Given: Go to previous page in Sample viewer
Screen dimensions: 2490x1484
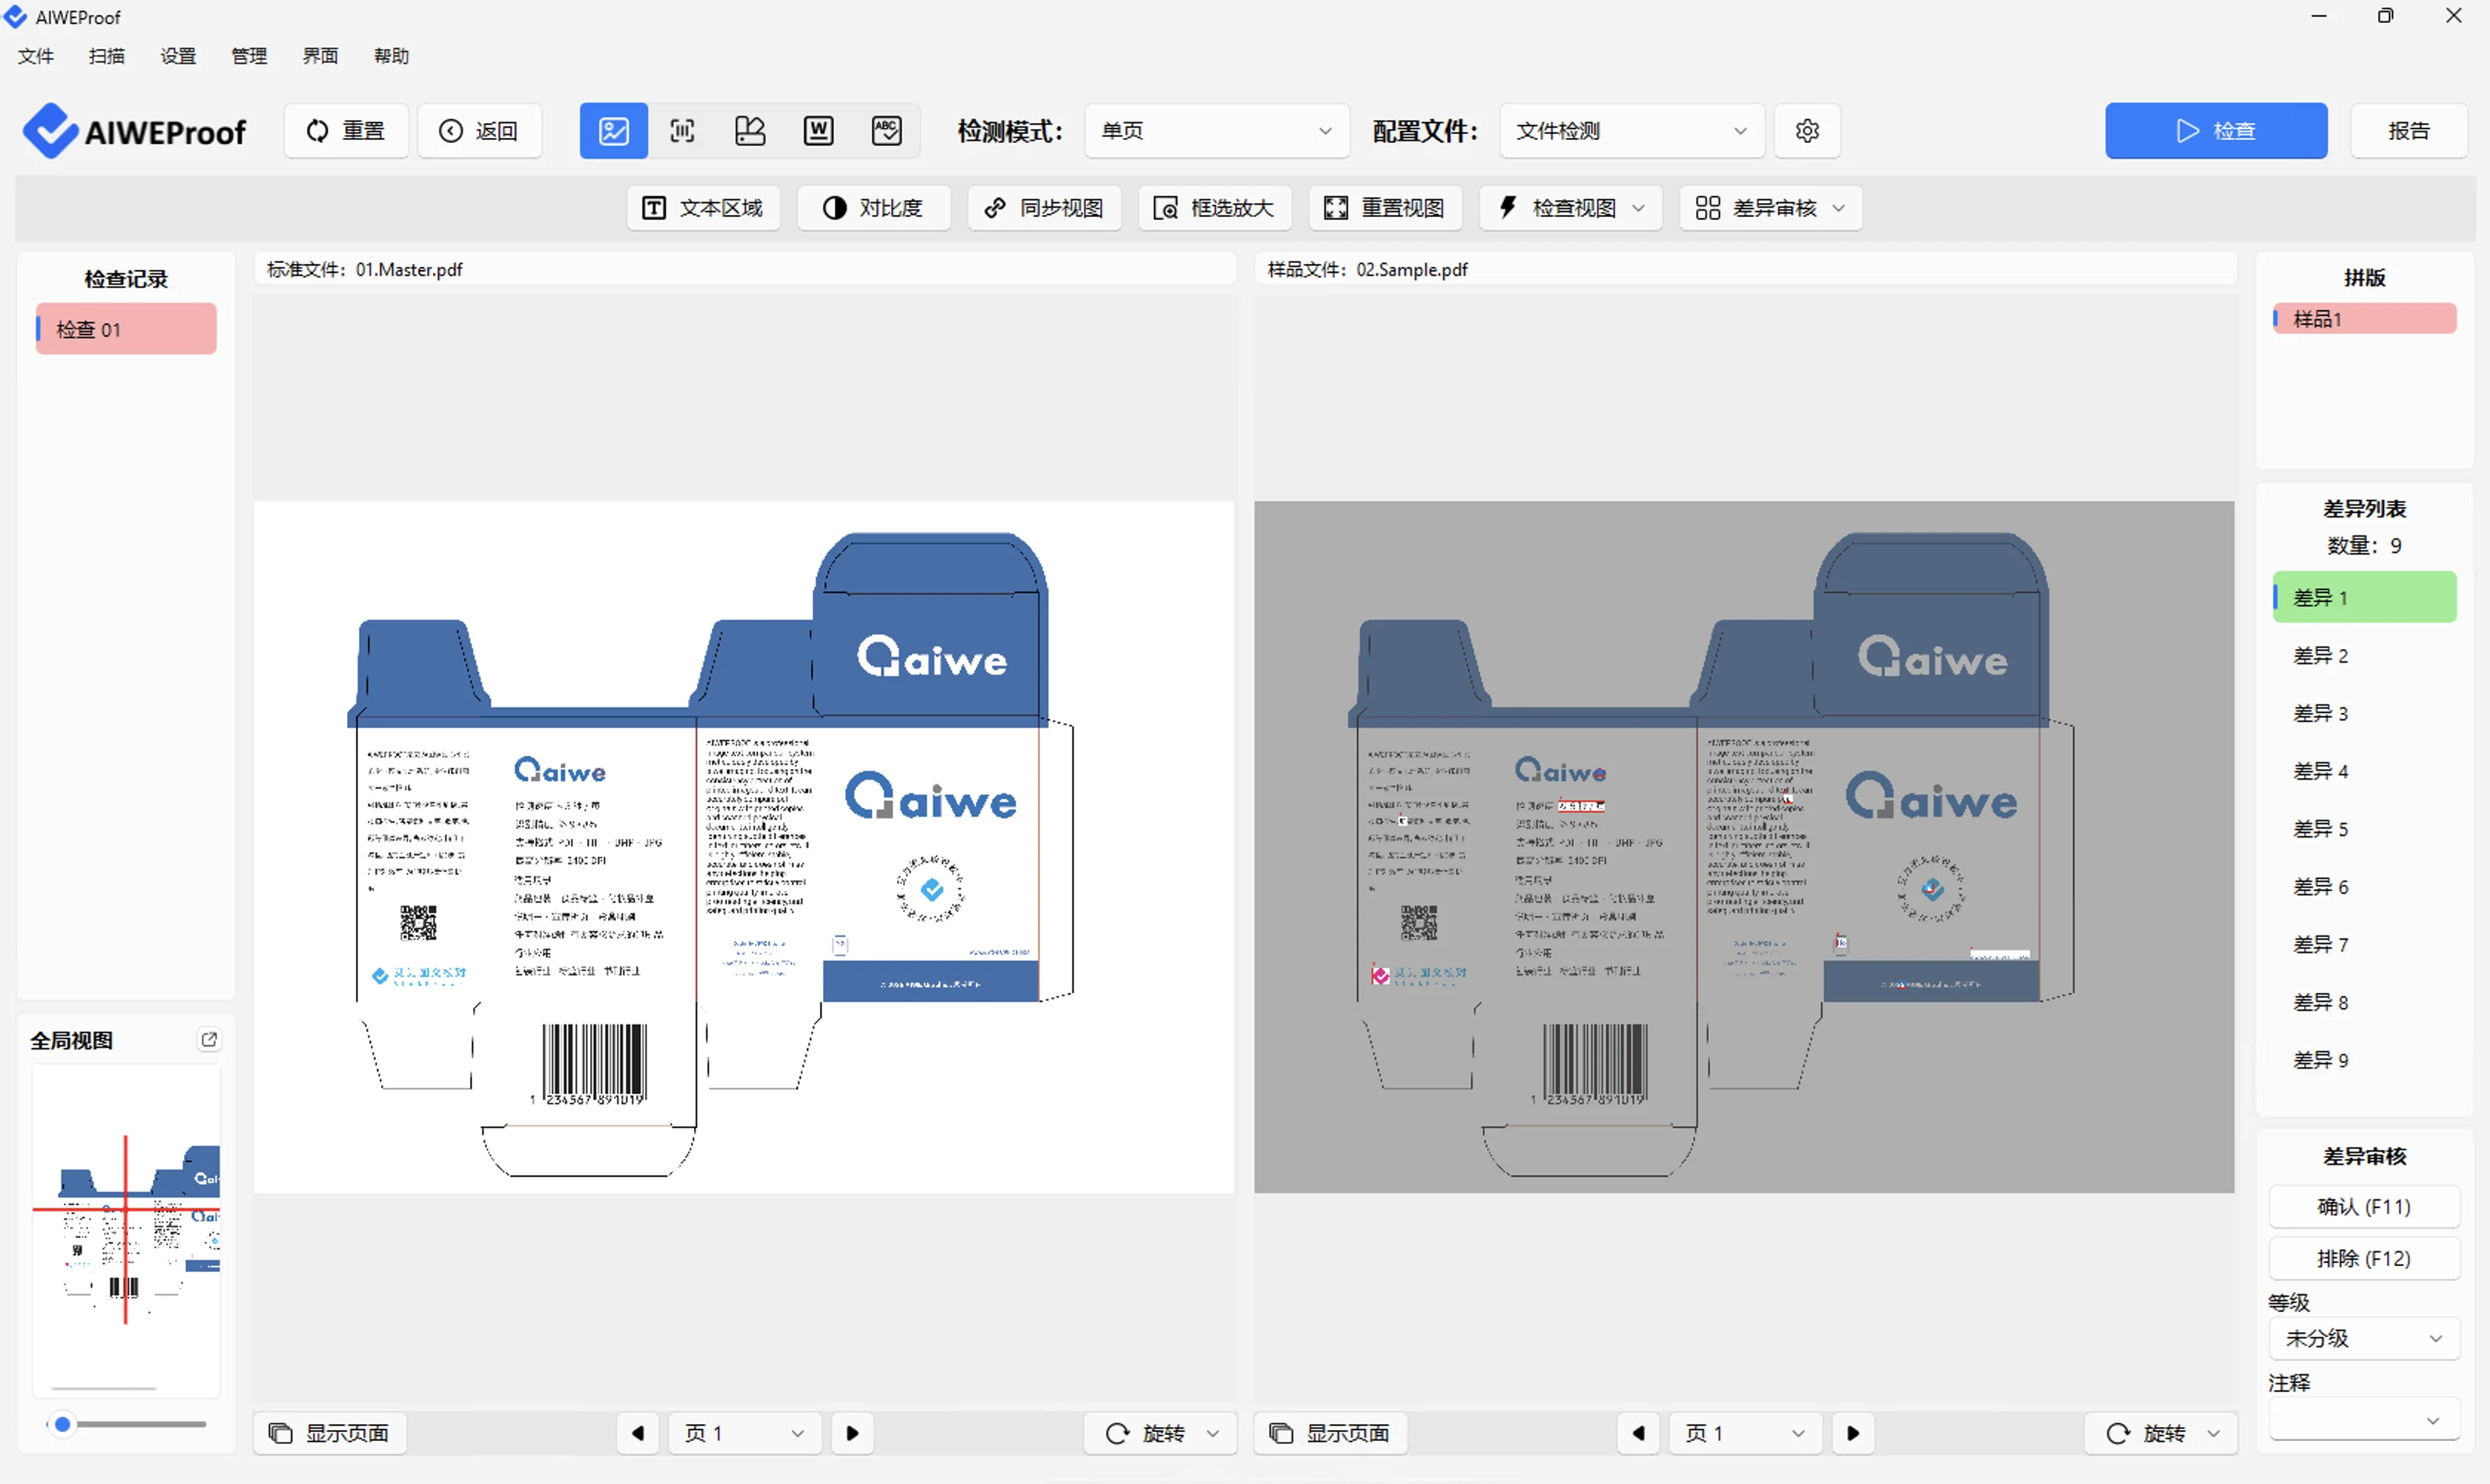Looking at the screenshot, I should tap(1639, 1433).
